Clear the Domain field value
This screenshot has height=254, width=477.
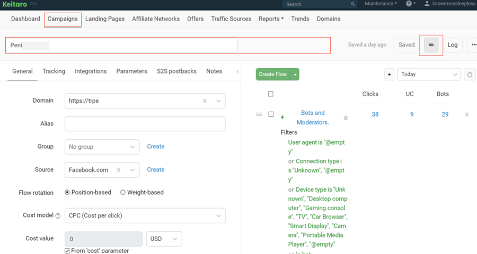click(205, 101)
